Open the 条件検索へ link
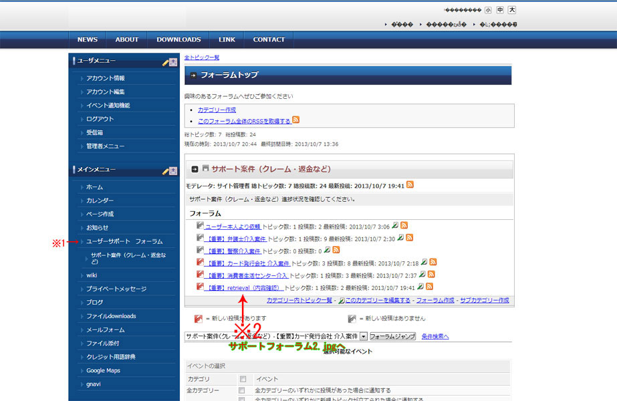Image resolution: width=617 pixels, height=401 pixels. click(435, 336)
